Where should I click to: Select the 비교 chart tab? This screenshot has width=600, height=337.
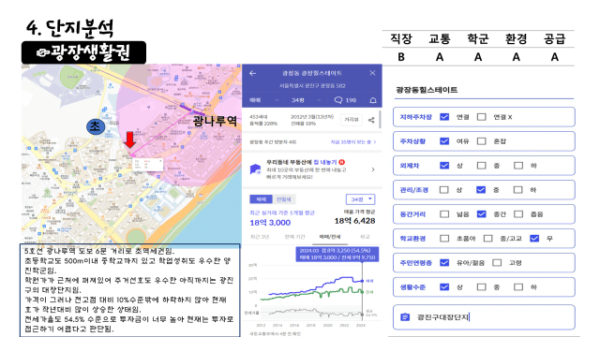click(365, 237)
